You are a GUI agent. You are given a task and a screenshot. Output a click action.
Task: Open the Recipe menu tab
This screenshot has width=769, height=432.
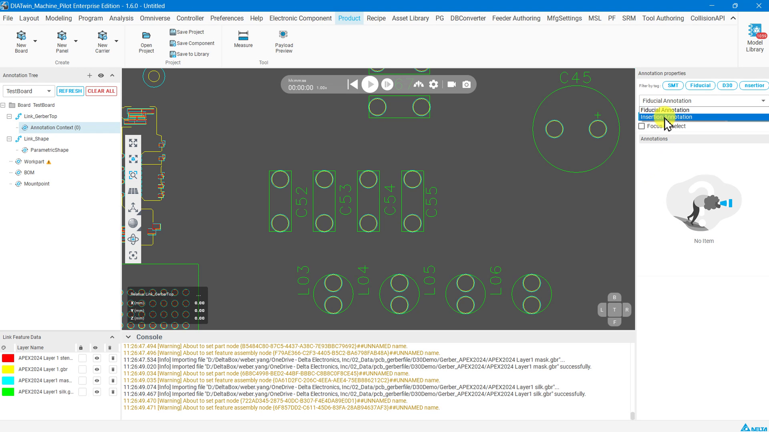[x=376, y=18]
